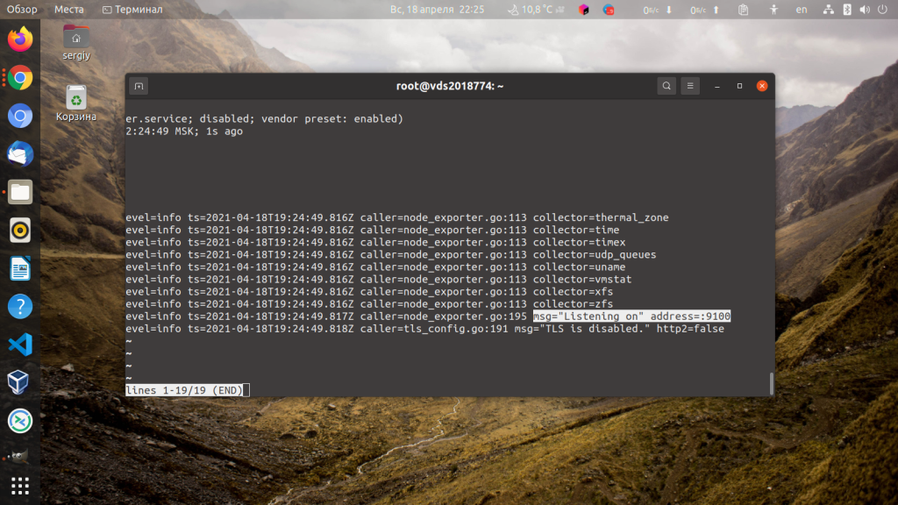
Task: Open the Обзор activities overview
Action: point(22,9)
